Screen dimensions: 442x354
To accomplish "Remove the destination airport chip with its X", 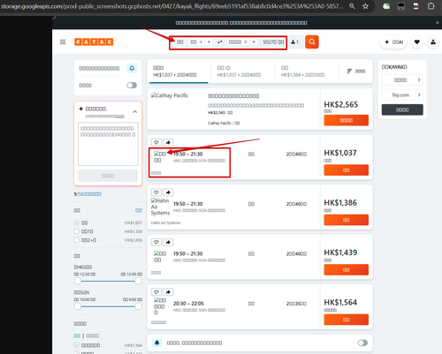I will [246, 42].
